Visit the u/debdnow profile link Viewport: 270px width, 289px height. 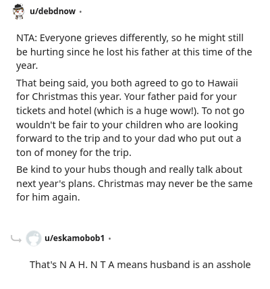click(x=53, y=11)
